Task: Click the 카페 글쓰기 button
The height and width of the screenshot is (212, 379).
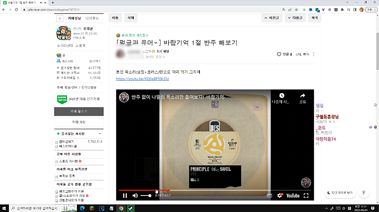Action: pos(79,111)
